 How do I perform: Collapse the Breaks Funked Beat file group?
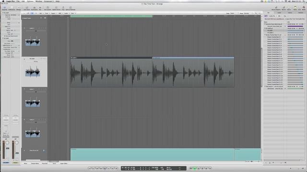[265, 35]
